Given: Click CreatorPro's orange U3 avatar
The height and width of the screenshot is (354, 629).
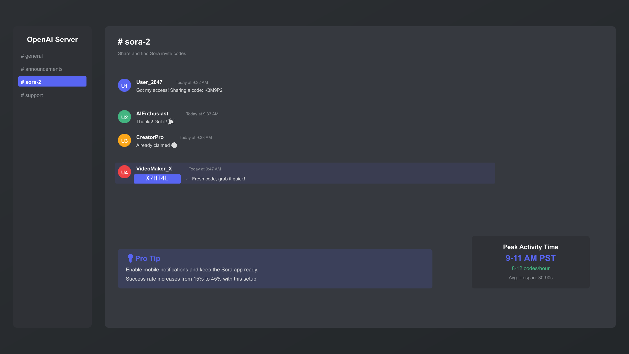Looking at the screenshot, I should point(124,141).
